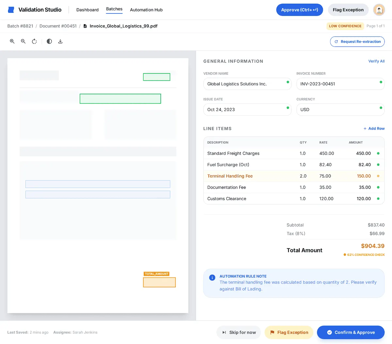Viewport: 392px width, 344px height.
Task: Select the zoom in tool
Action: tap(12, 41)
